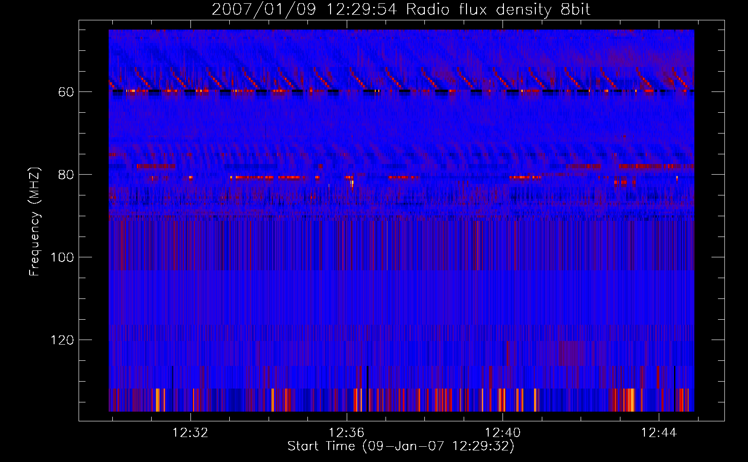Screen dimensions: 748x462
Task: Click the 12:36 time tick label
Action: (346, 433)
